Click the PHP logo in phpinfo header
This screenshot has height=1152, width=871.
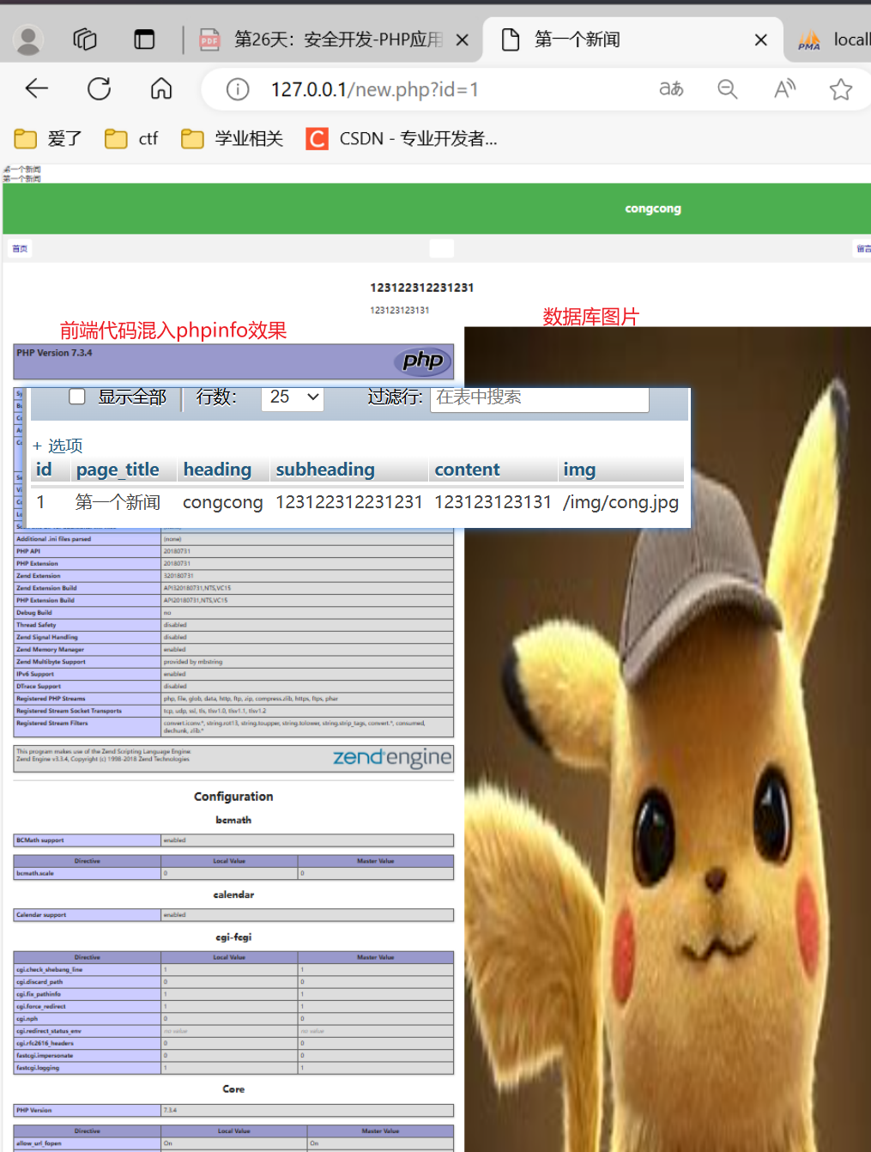pos(422,361)
